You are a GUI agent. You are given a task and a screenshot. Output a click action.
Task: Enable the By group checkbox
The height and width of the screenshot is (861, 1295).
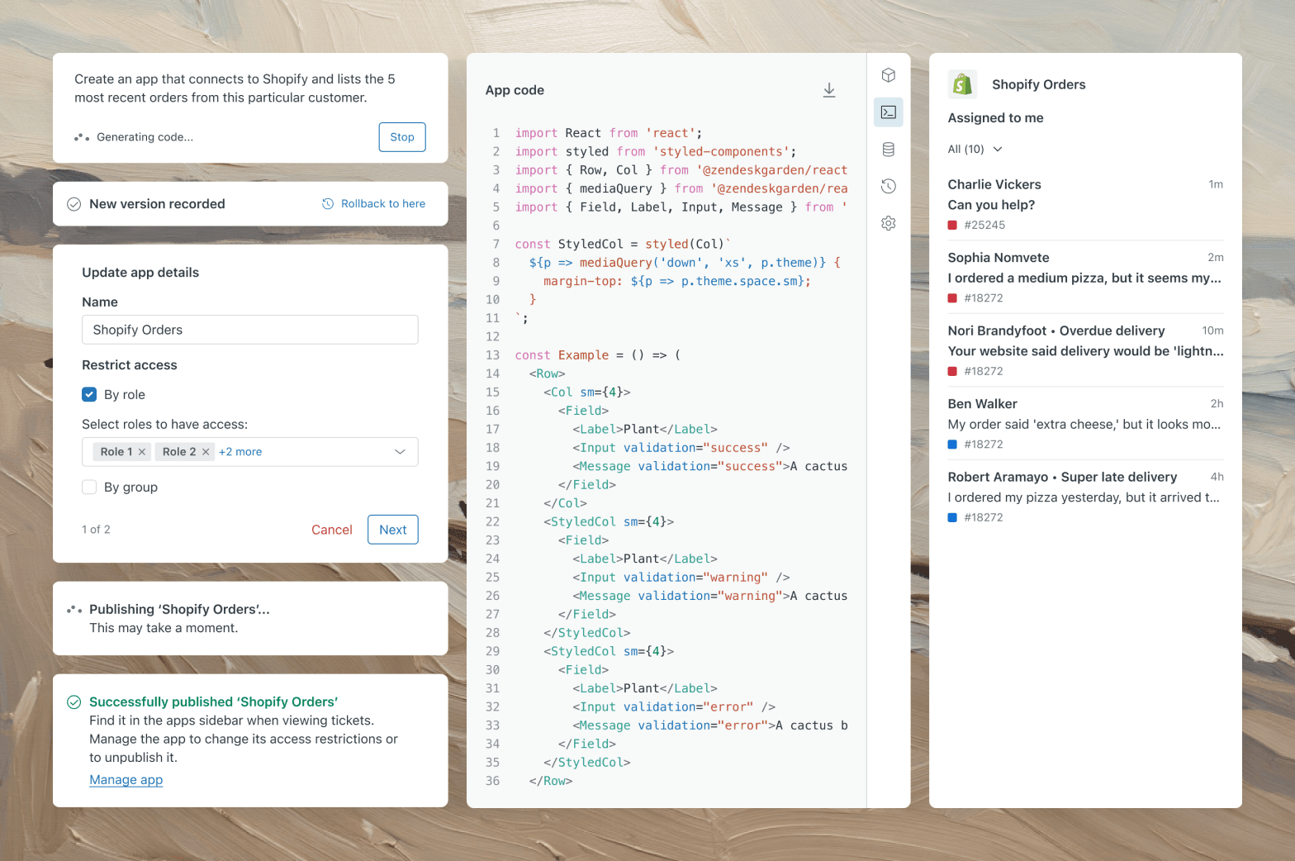89,488
